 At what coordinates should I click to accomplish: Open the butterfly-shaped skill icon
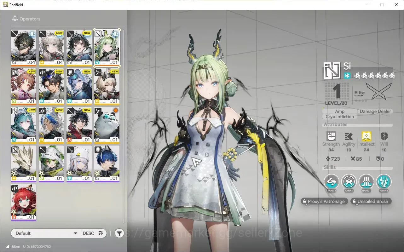pos(349,182)
